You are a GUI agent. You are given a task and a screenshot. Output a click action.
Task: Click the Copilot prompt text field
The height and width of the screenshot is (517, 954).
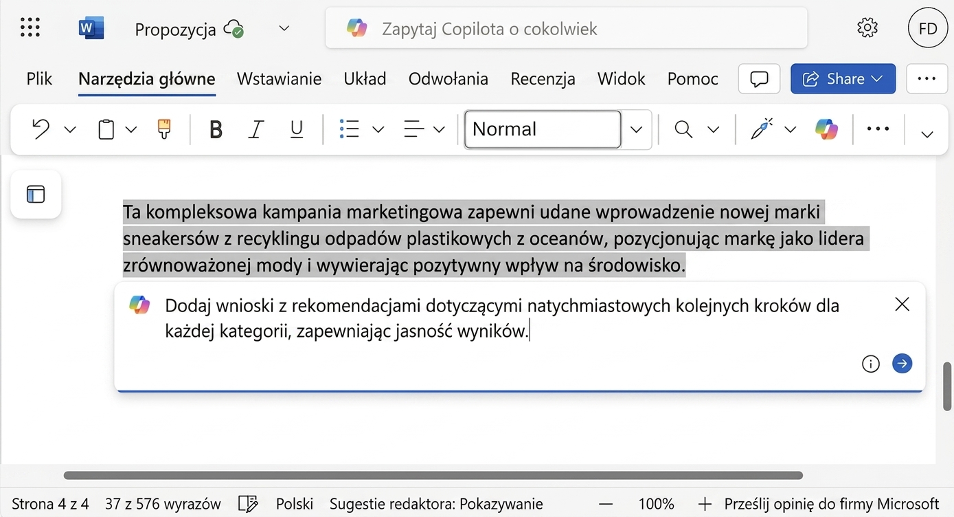pyautogui.click(x=502, y=318)
